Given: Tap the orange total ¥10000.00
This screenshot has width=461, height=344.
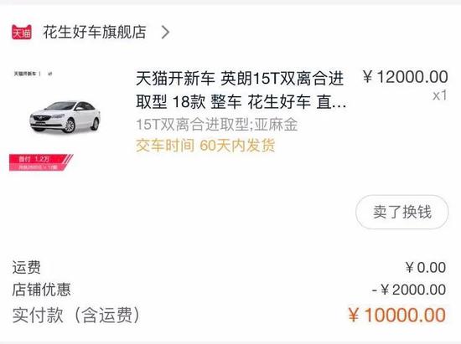Looking at the screenshot, I should click(x=397, y=315).
